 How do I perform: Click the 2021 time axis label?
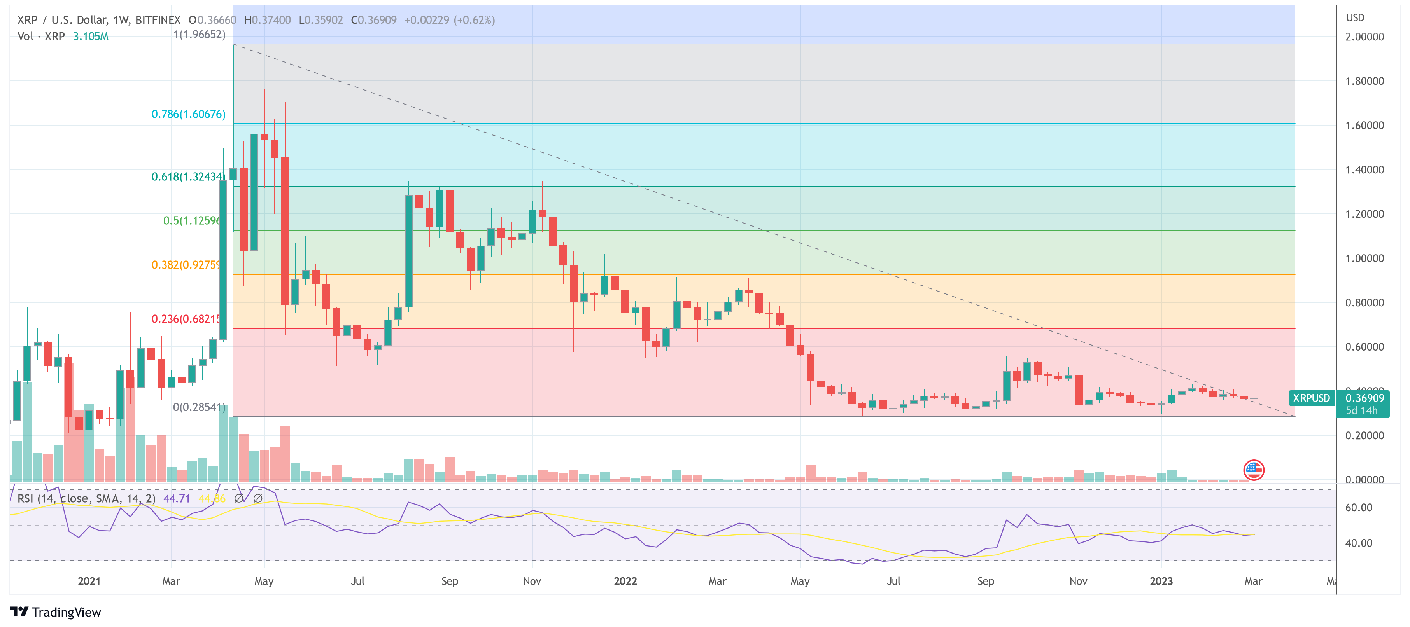pos(89,581)
